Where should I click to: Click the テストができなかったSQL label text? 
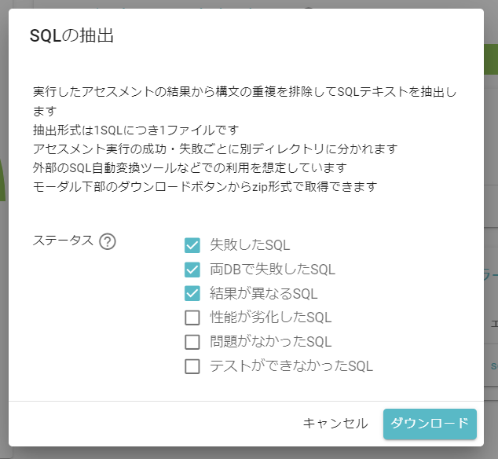(x=291, y=366)
